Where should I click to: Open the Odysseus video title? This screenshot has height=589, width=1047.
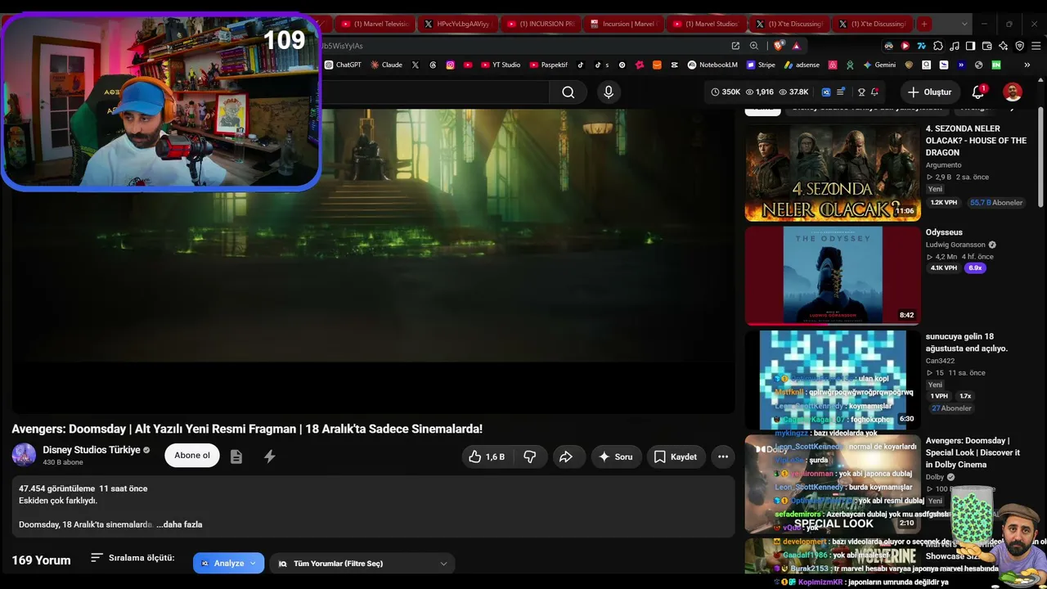[944, 232]
